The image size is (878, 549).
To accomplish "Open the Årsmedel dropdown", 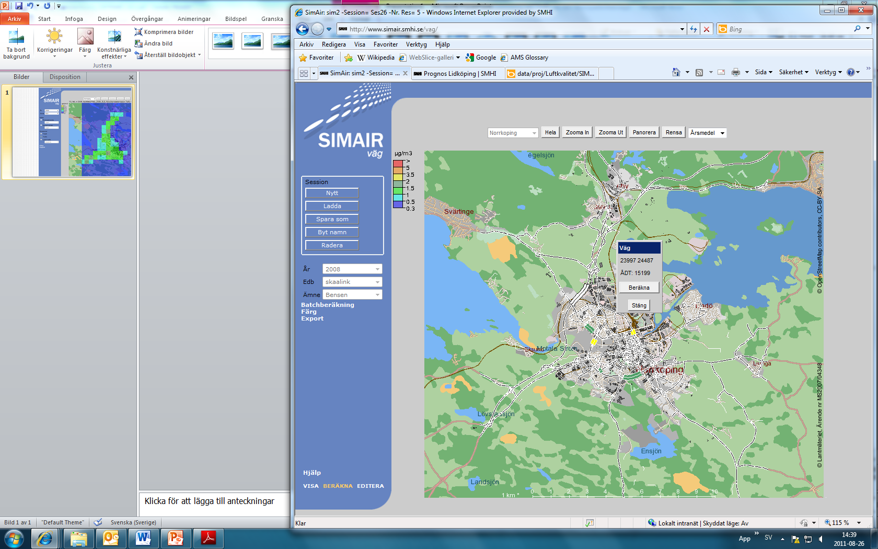I will click(707, 133).
